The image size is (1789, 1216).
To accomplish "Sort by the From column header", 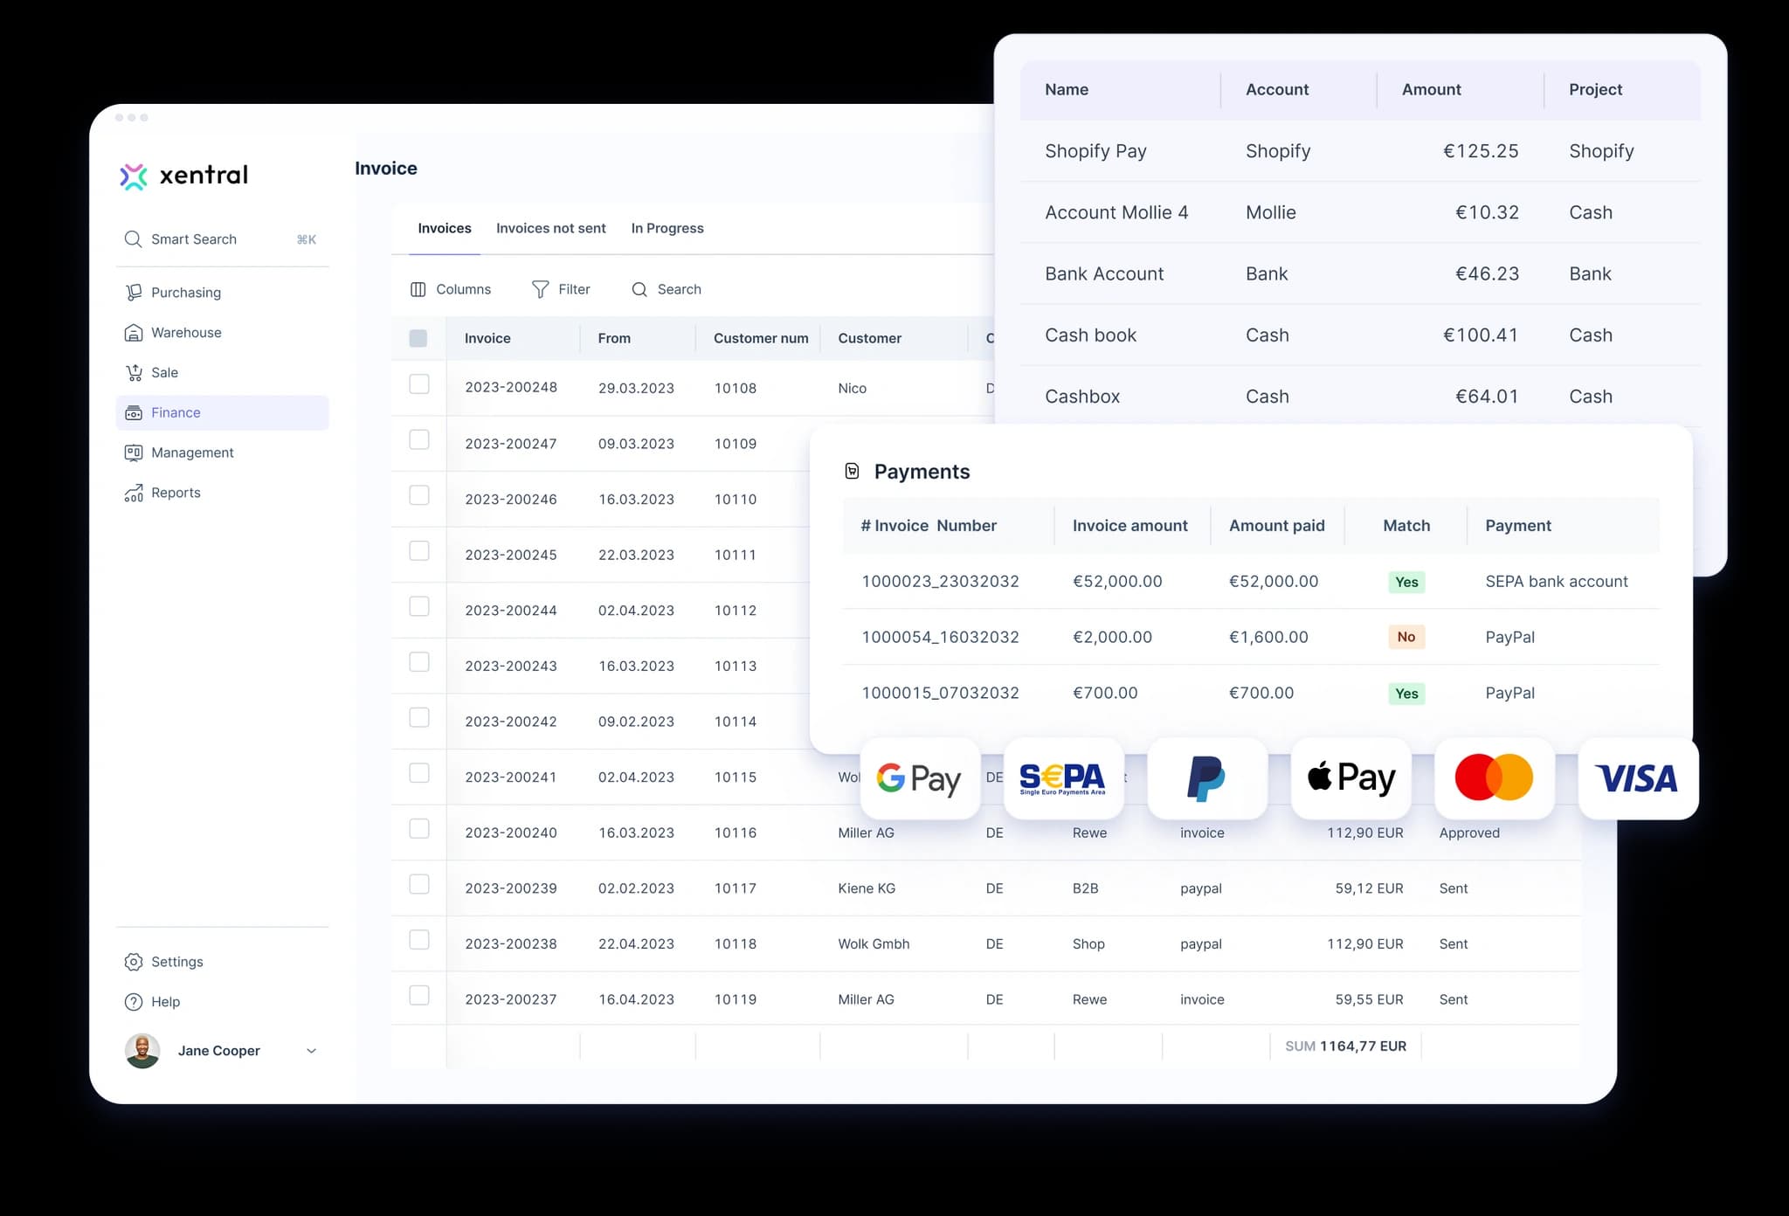I will click(x=614, y=338).
